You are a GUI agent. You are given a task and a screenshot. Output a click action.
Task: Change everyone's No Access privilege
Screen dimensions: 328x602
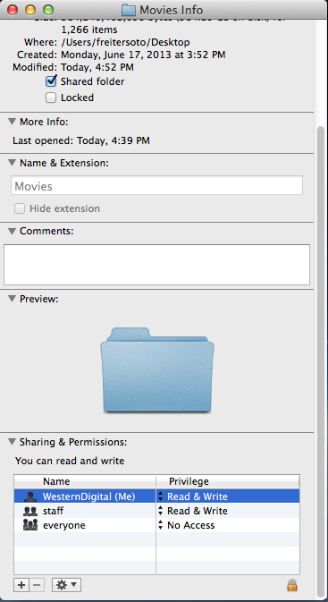point(187,525)
